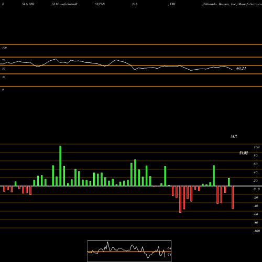The width and height of the screenshot is (262, 262).
Task: Click the MR axis label -60
Action: click(x=256, y=214)
